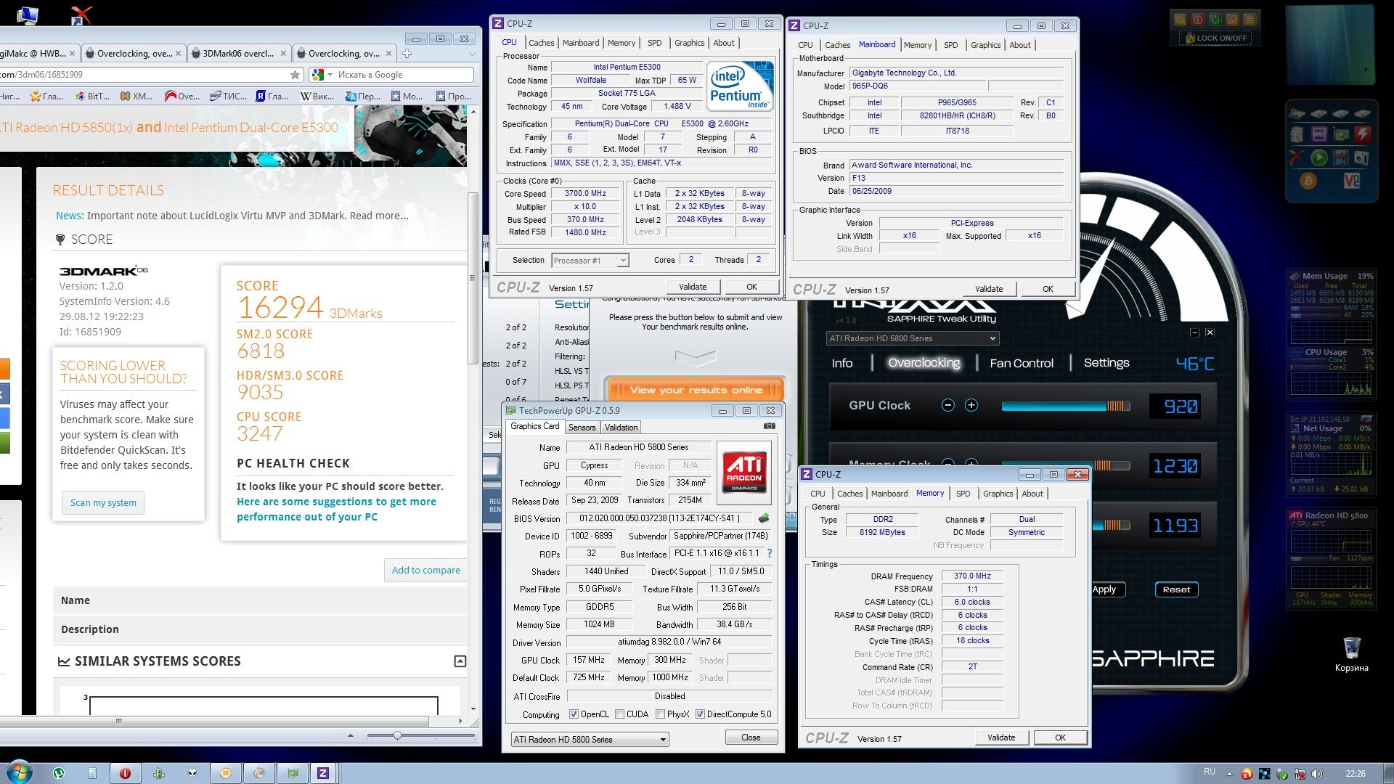Image resolution: width=1394 pixels, height=784 pixels.
Task: Open ATI Radeon HD 5800 Series dropdown in Sapphire TRIXX
Action: [x=913, y=338]
